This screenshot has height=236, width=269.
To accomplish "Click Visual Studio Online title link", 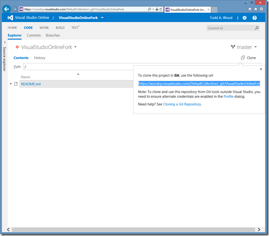I will 32,18.
